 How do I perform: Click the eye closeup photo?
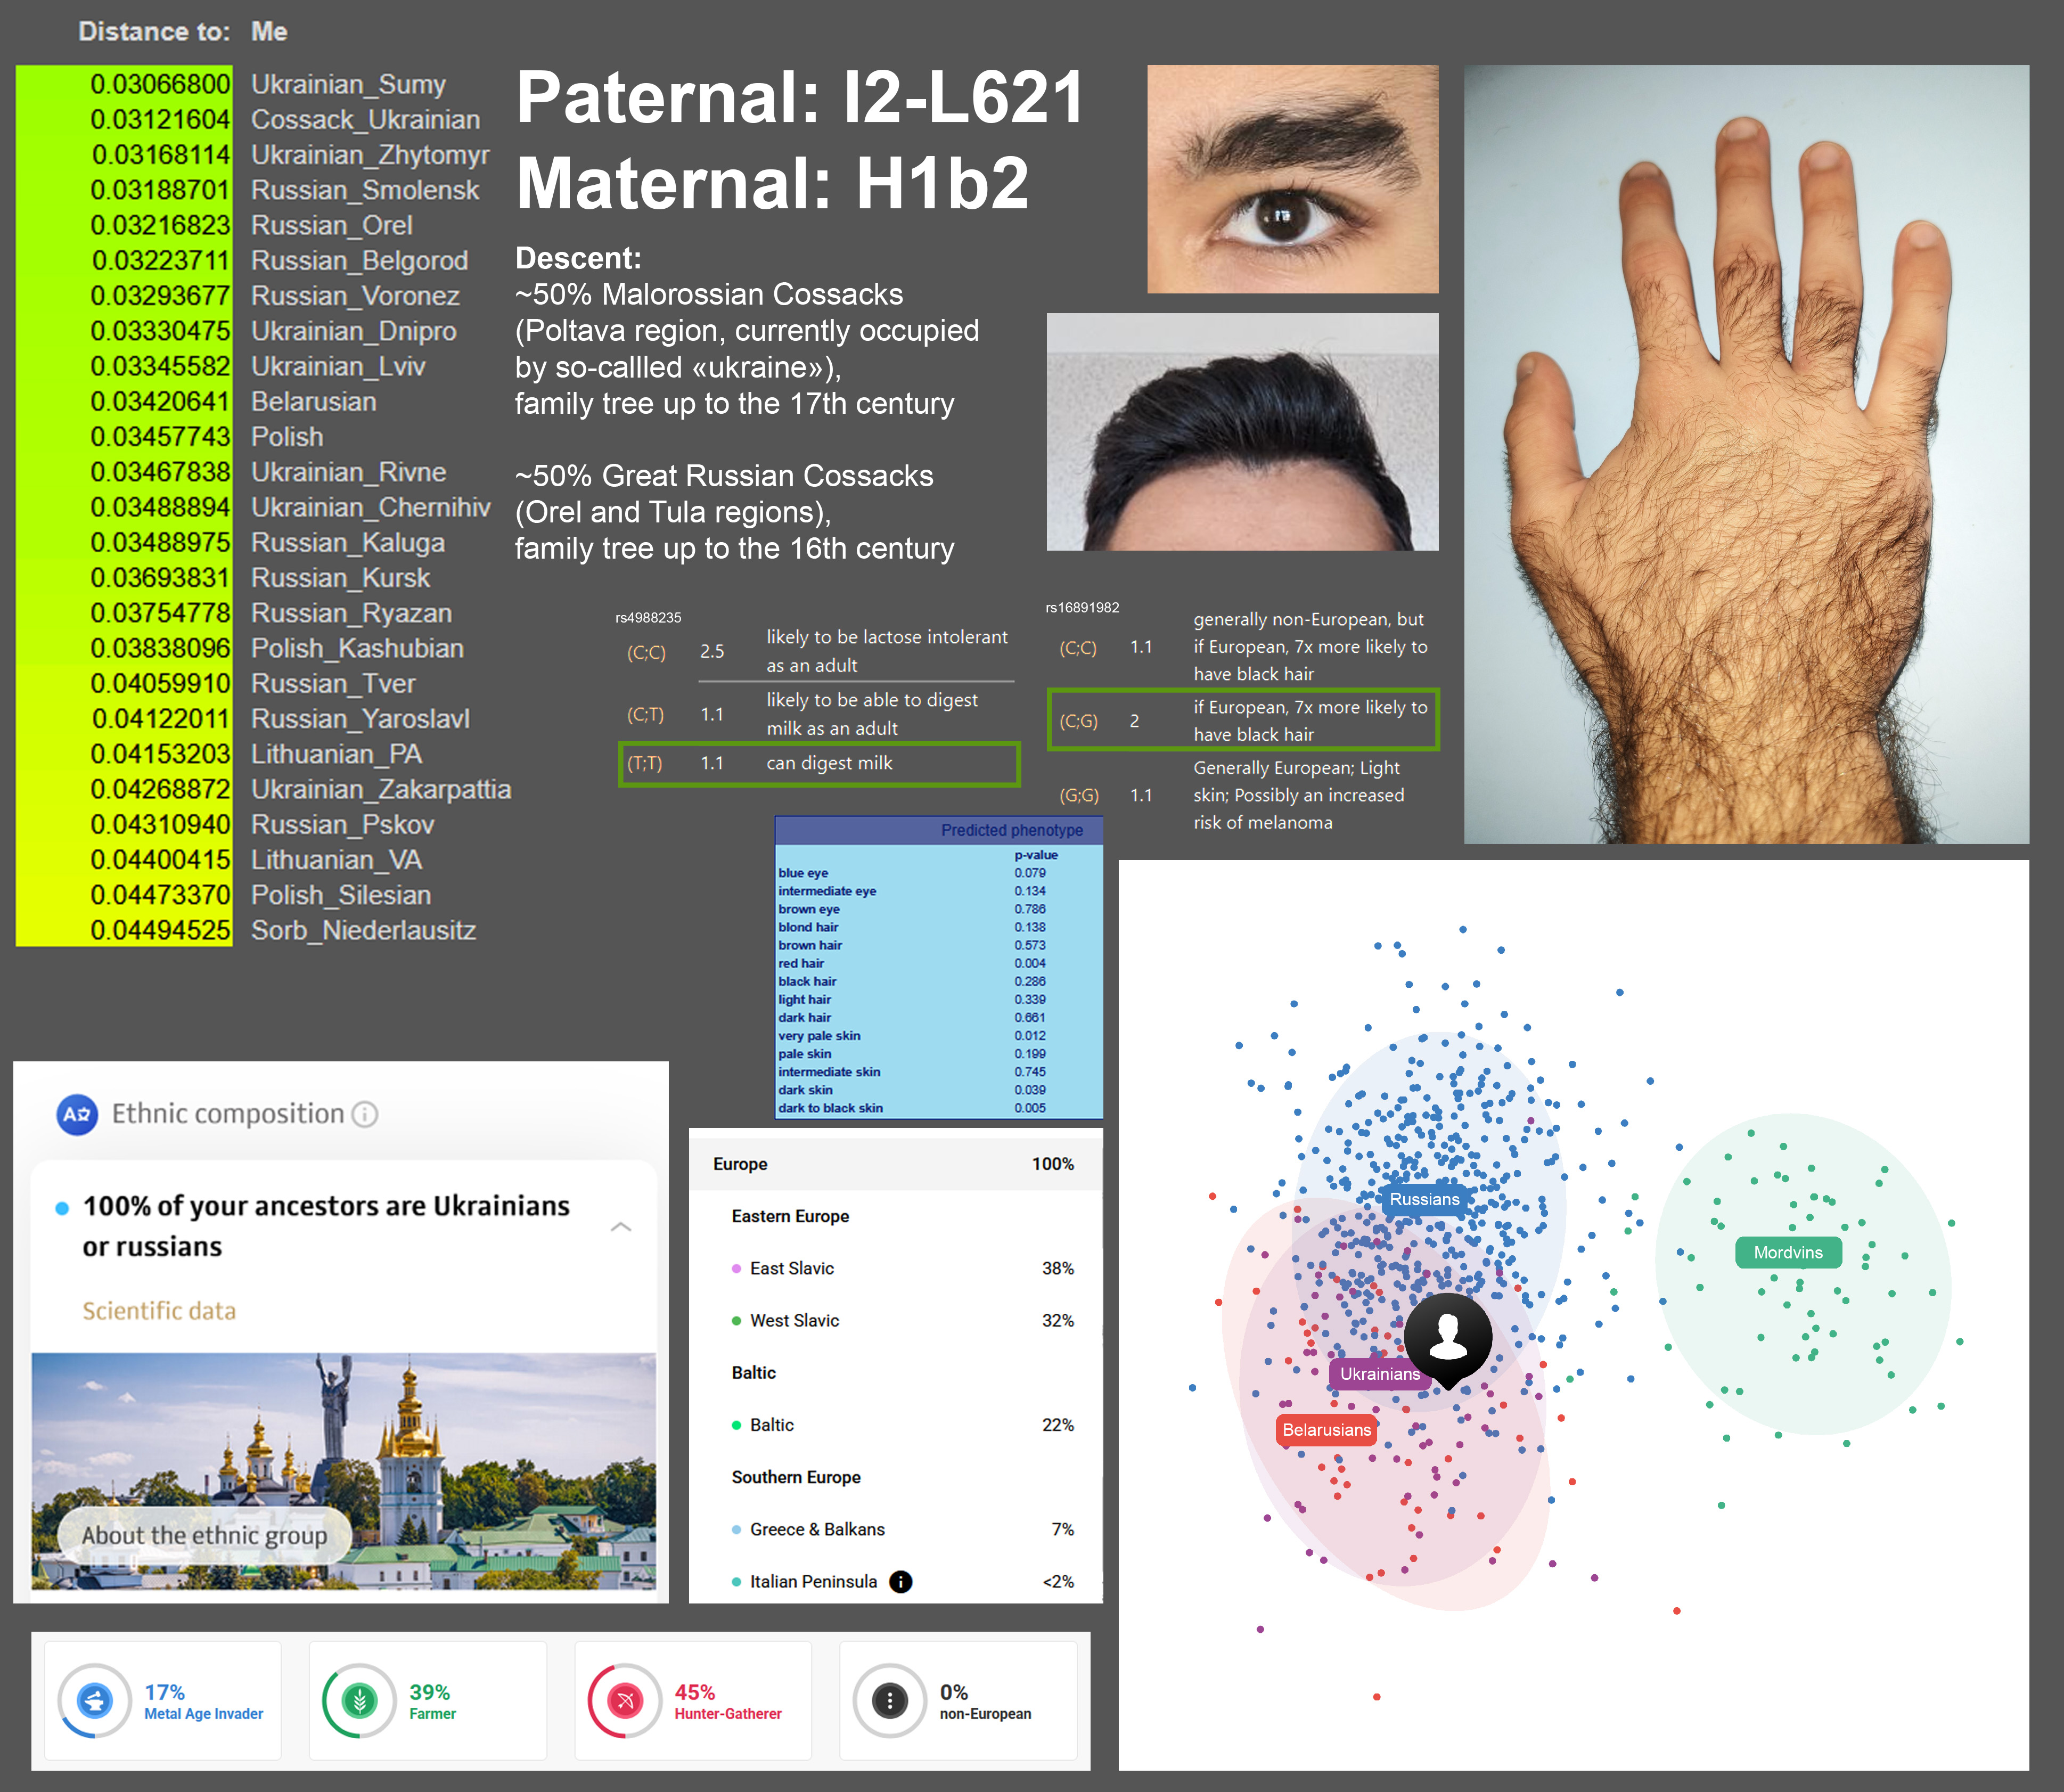(1292, 179)
